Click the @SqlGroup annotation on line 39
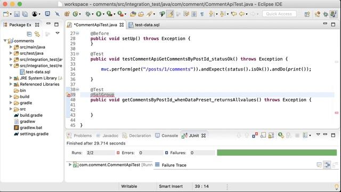Viewport: 341px width, 192px height. [102, 95]
